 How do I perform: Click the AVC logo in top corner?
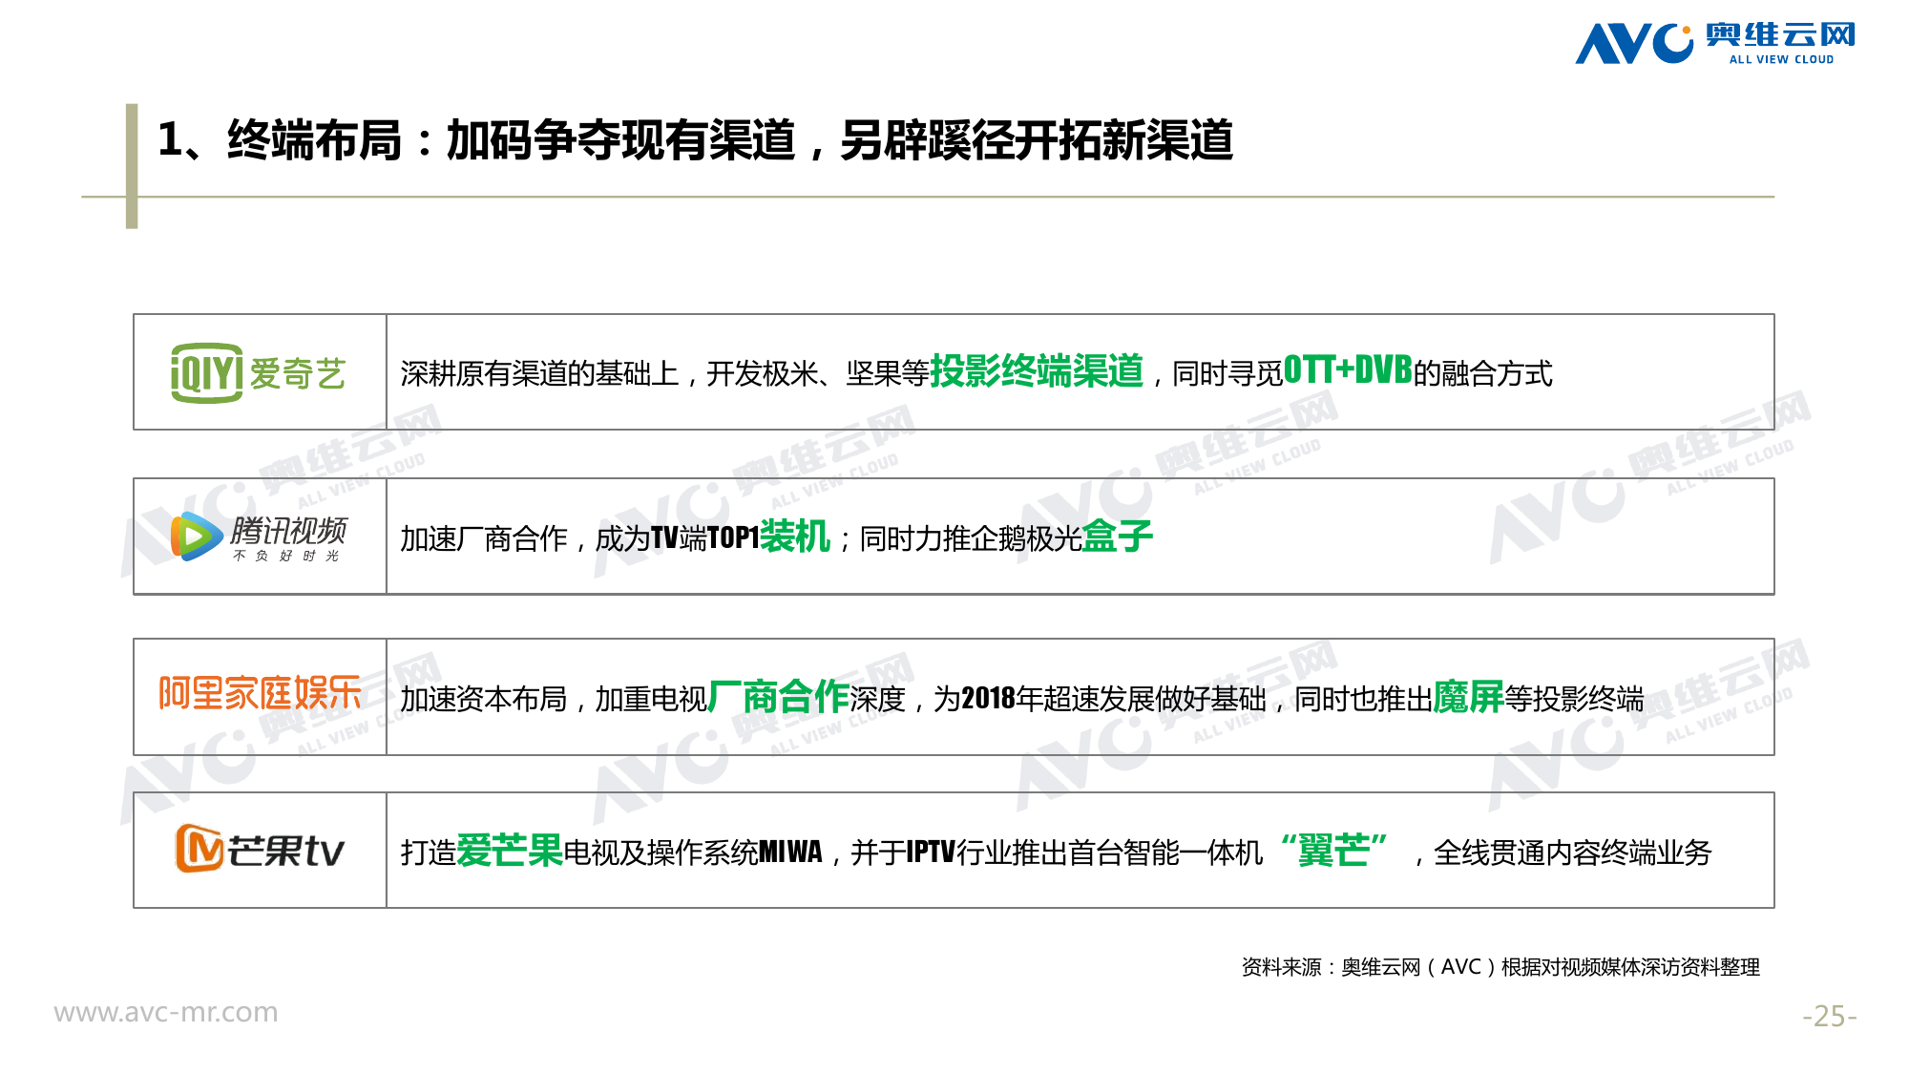[1633, 43]
